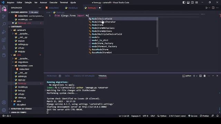
Task: Click the Run Python File play button
Action: tap(206, 8)
